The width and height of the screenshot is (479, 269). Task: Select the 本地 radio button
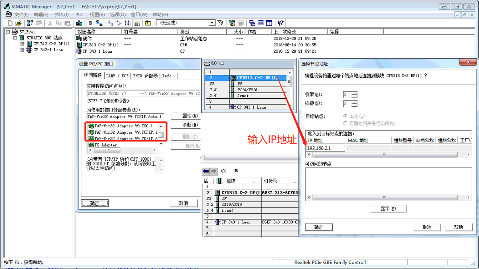tap(346, 116)
